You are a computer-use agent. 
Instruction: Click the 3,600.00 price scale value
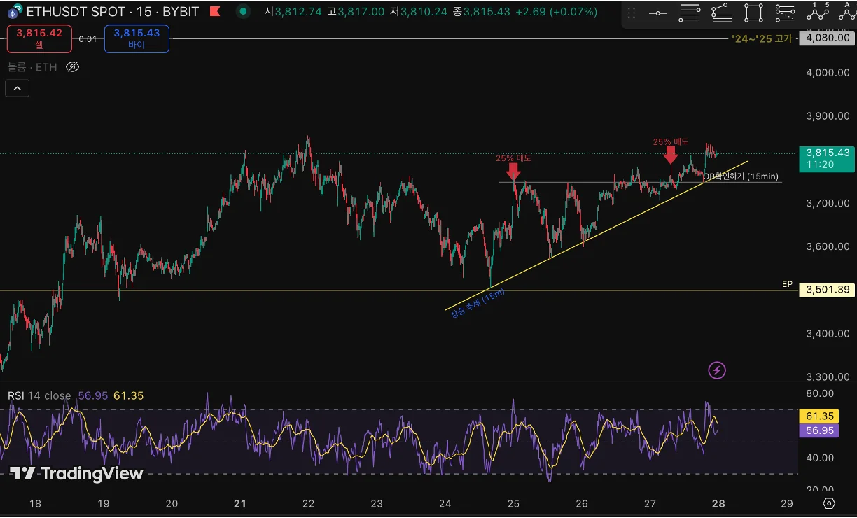[828, 246]
